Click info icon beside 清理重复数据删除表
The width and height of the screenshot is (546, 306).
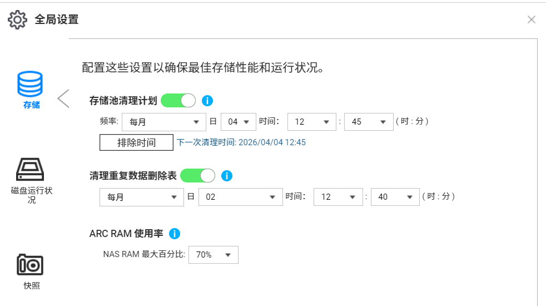(226, 176)
